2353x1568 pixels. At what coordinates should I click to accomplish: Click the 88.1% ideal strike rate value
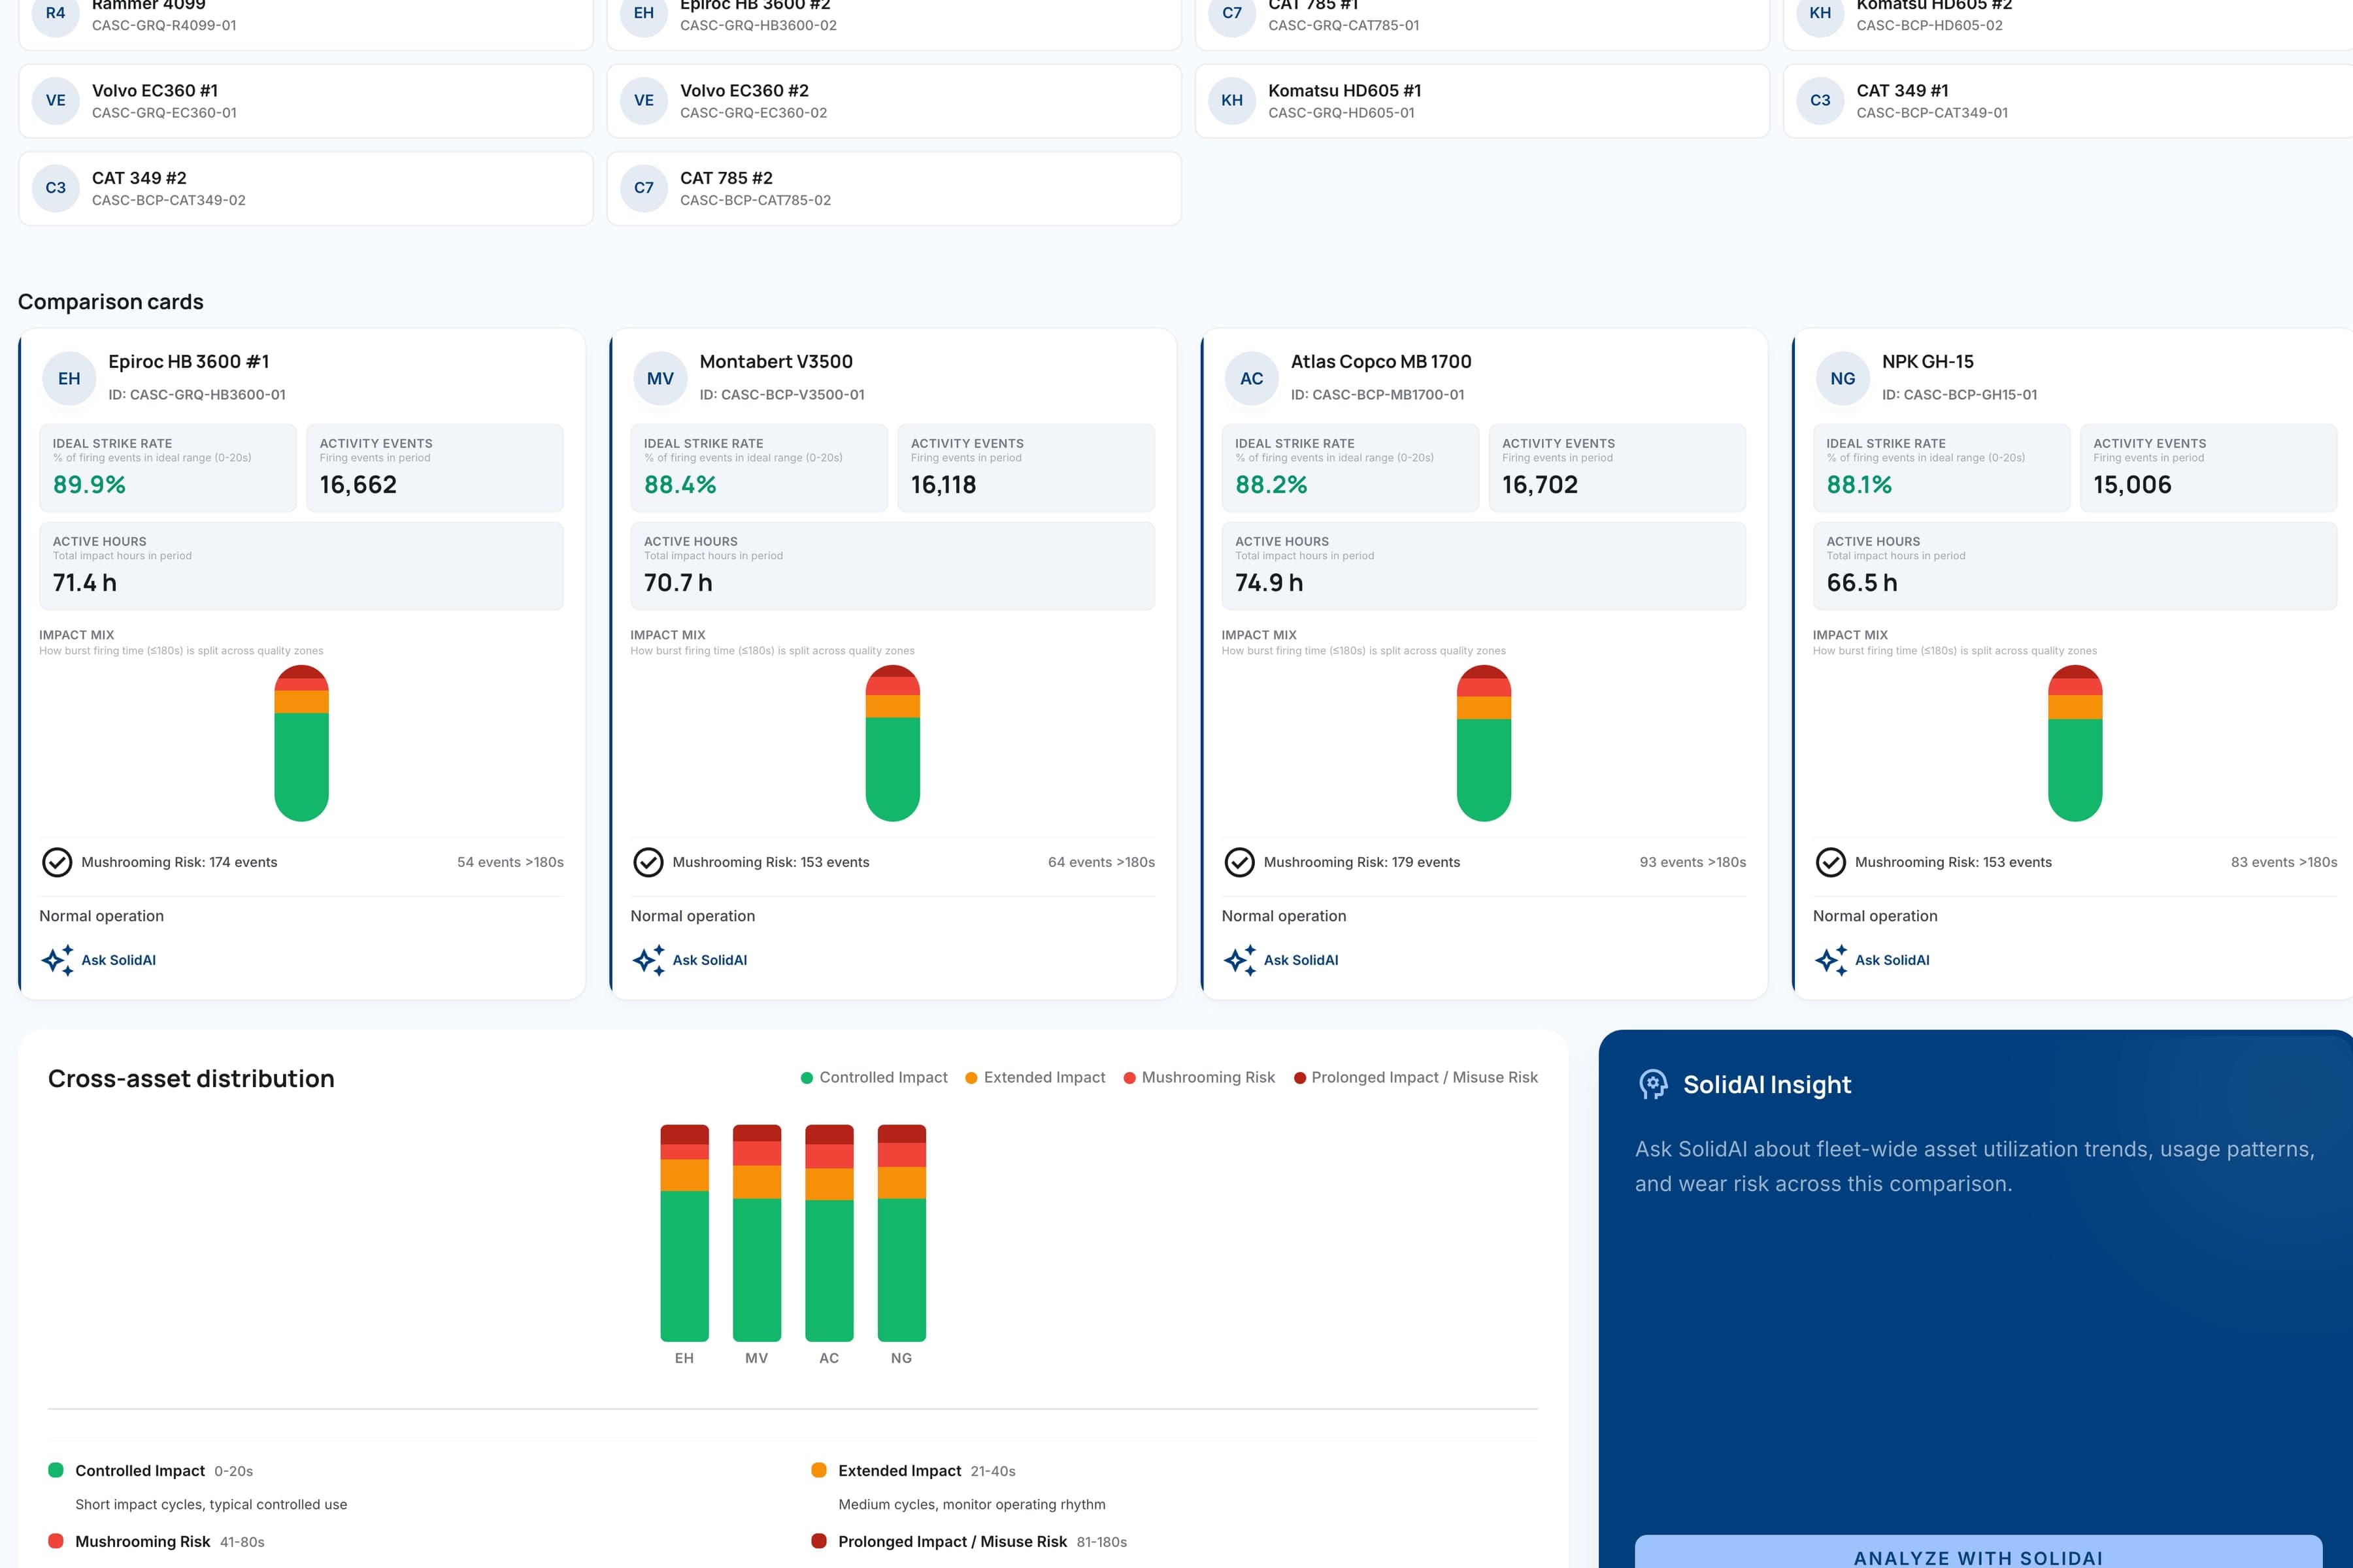point(1859,485)
